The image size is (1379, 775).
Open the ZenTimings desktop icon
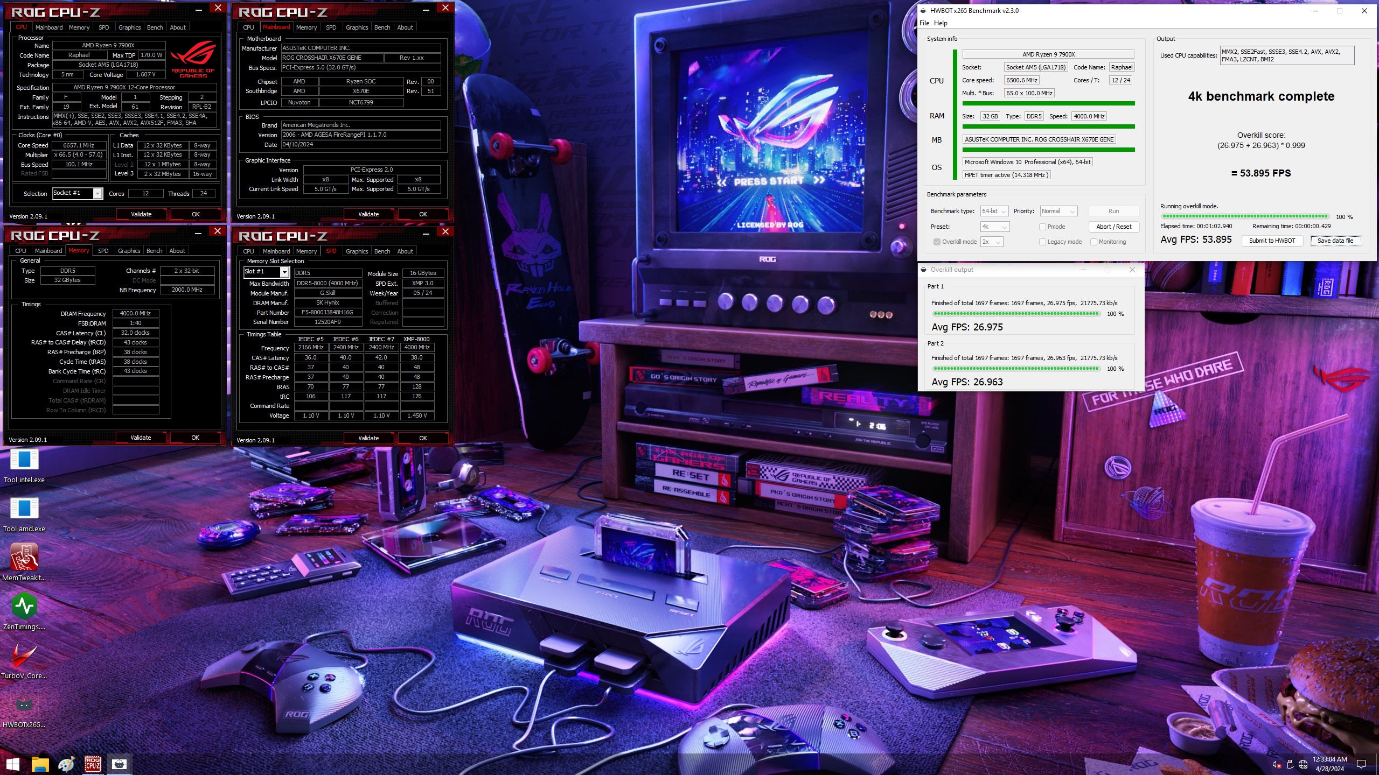pyautogui.click(x=24, y=612)
